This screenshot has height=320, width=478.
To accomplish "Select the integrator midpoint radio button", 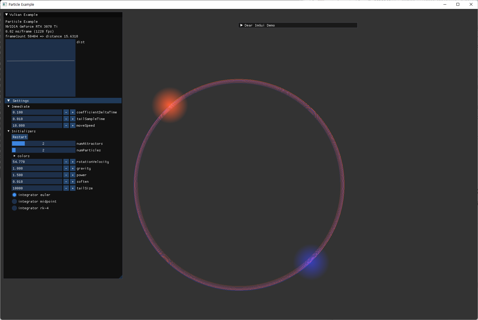I will pyautogui.click(x=14, y=201).
